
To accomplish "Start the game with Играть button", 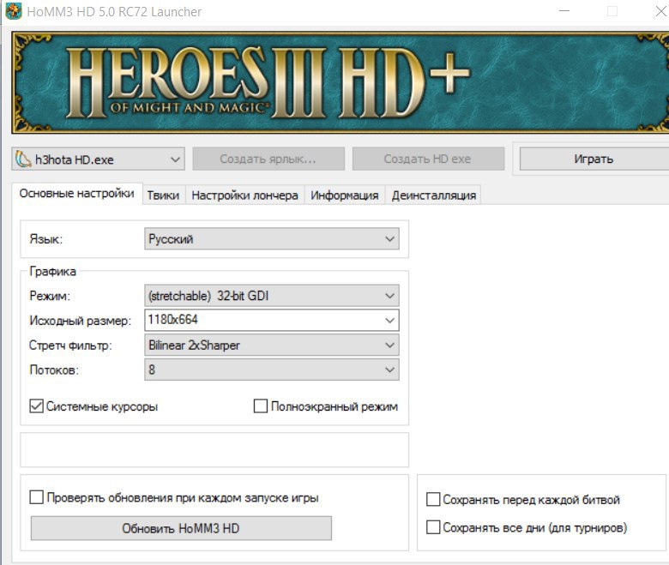I will pyautogui.click(x=594, y=159).
